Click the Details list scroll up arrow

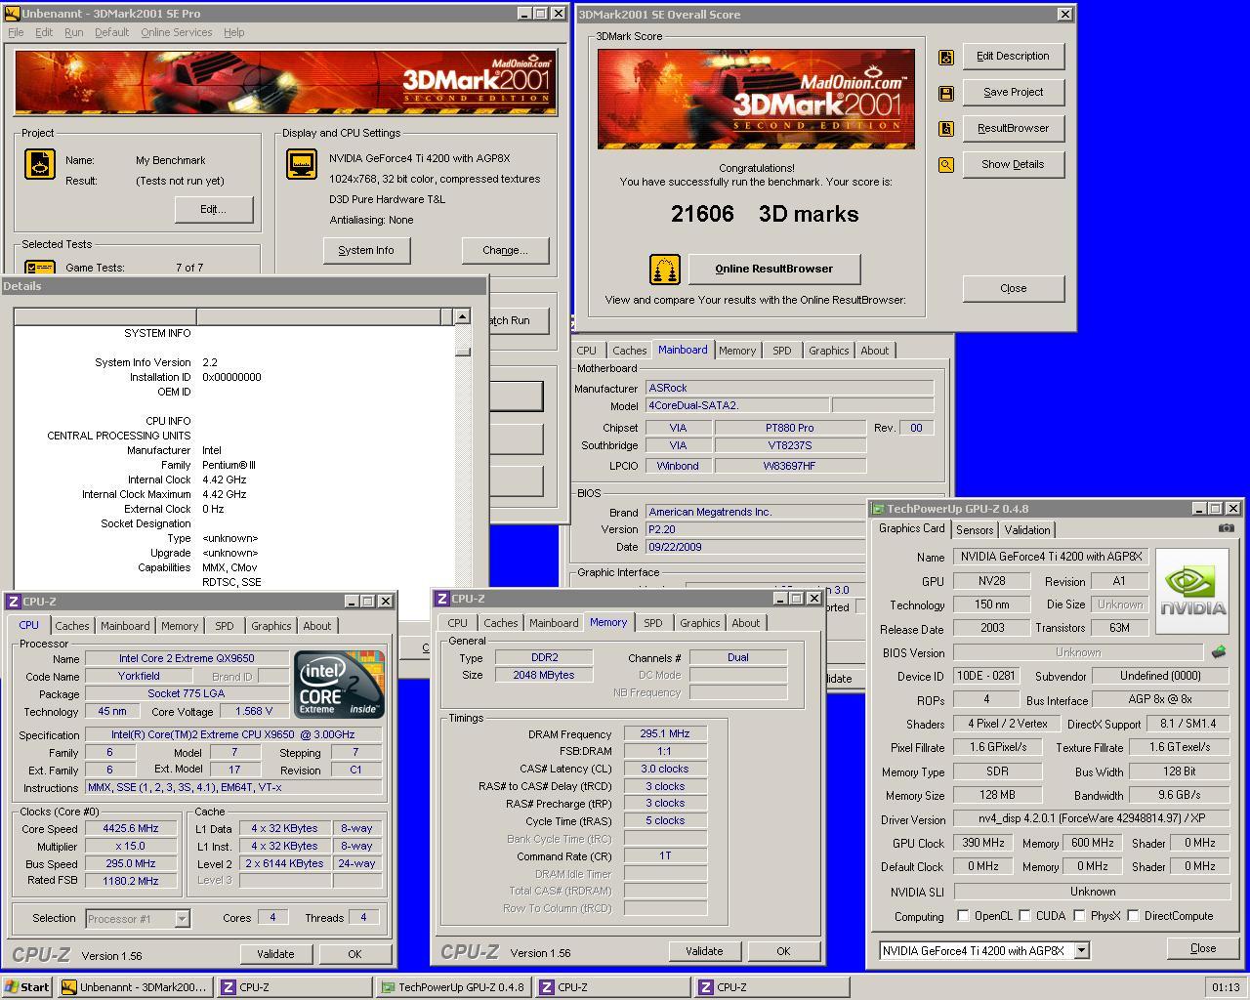[x=462, y=316]
